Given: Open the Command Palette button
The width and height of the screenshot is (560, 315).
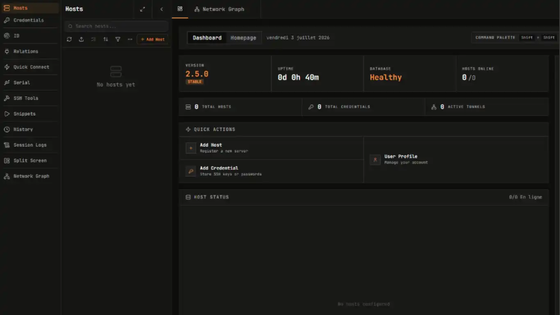Looking at the screenshot, I should click(x=515, y=37).
